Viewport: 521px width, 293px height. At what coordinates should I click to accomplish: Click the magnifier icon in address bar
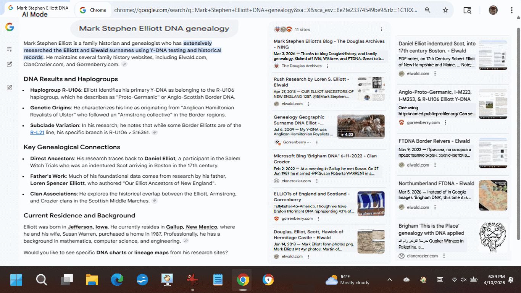428,10
